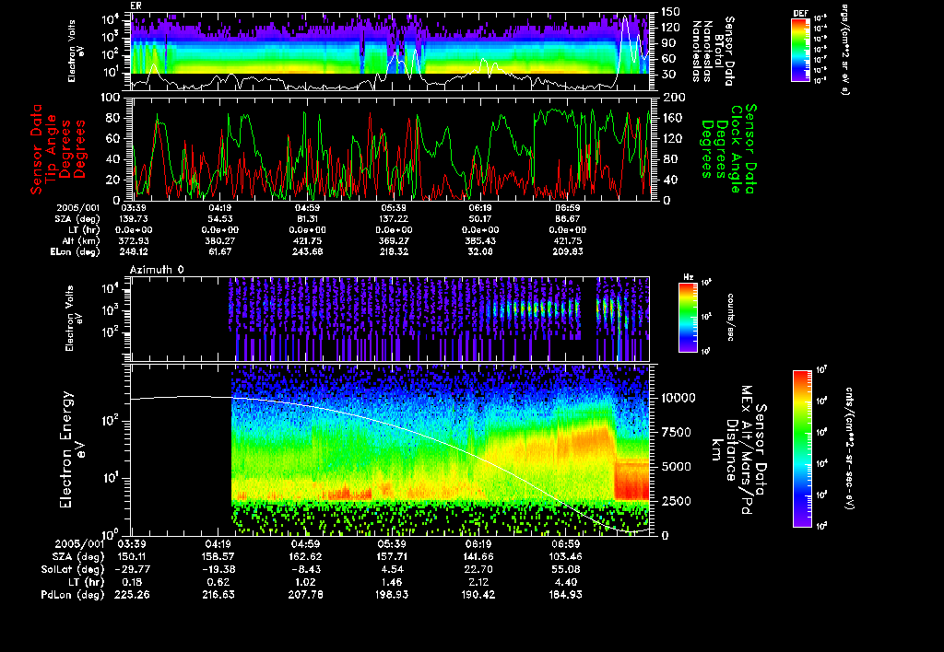Viewport: 944px width, 652px height.
Task: Click the red 'Tip Angle' axis label
Action: click(52, 147)
